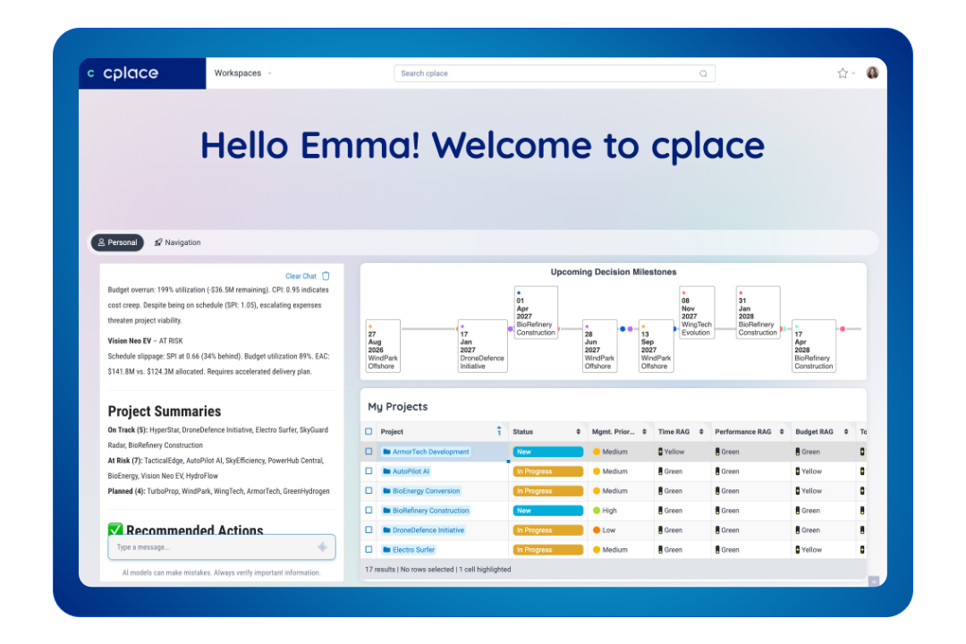Select the 01 Apr 2027 BioRefinery Construction milestone

[x=536, y=312]
